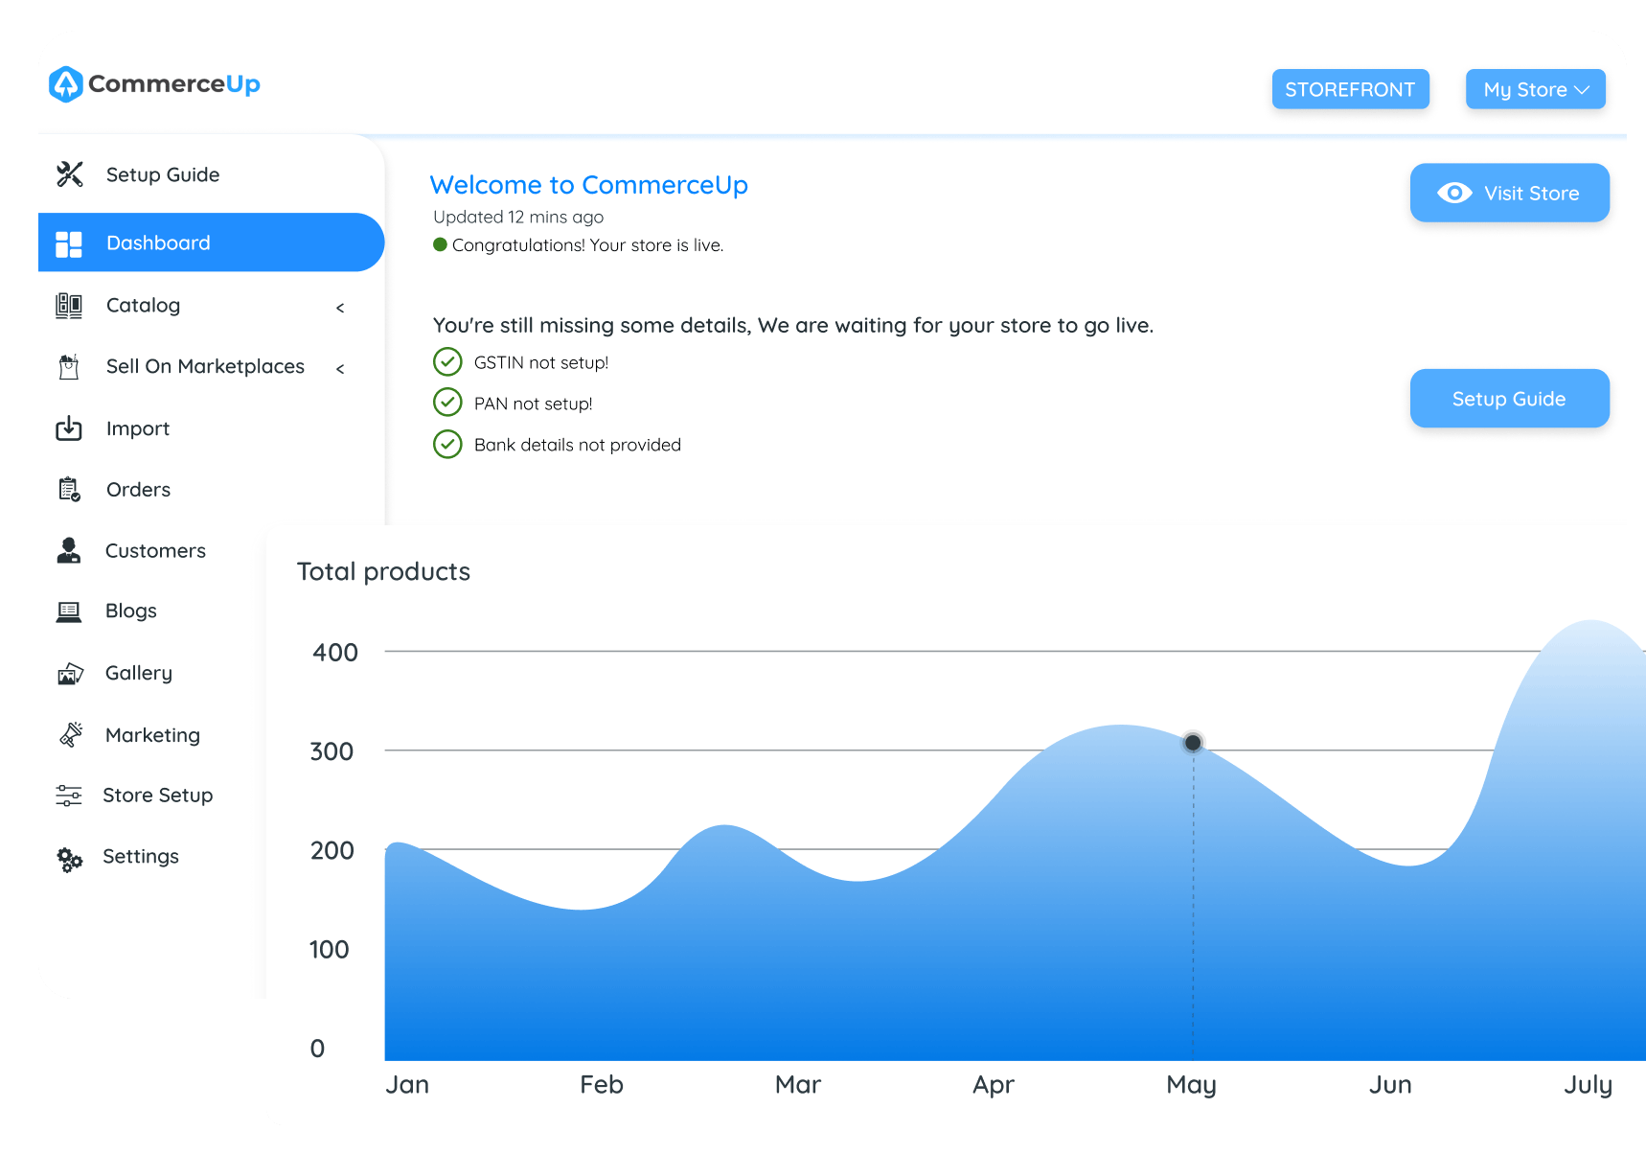Click the Customers person icon

[69, 550]
